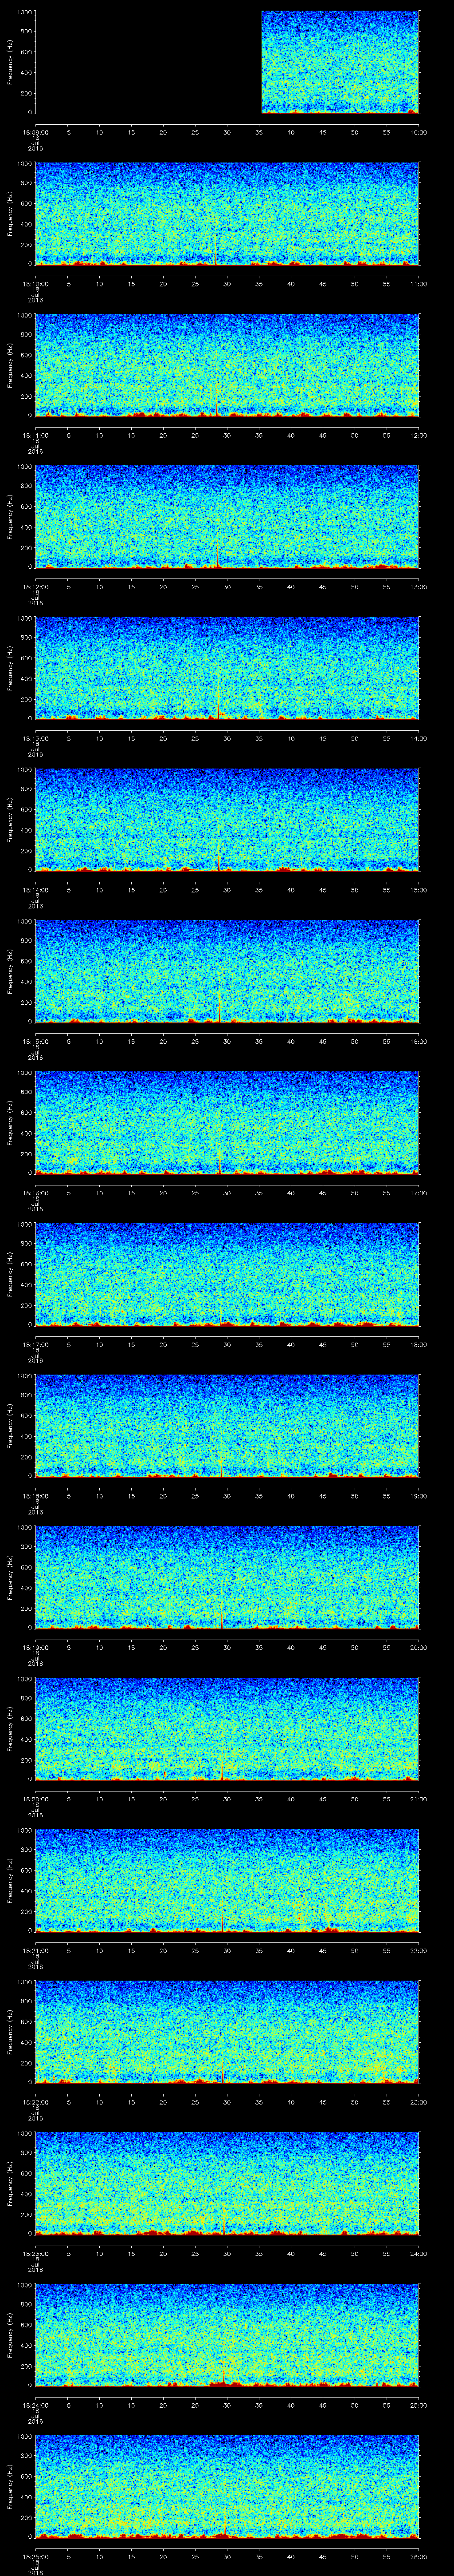Click the 19:00 end tick label
The width and height of the screenshot is (454, 2576).
[x=418, y=1496]
